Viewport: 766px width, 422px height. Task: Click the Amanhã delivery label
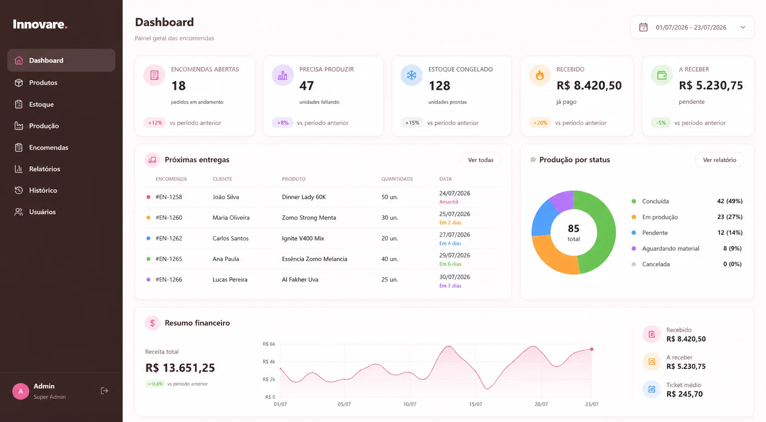(x=449, y=202)
